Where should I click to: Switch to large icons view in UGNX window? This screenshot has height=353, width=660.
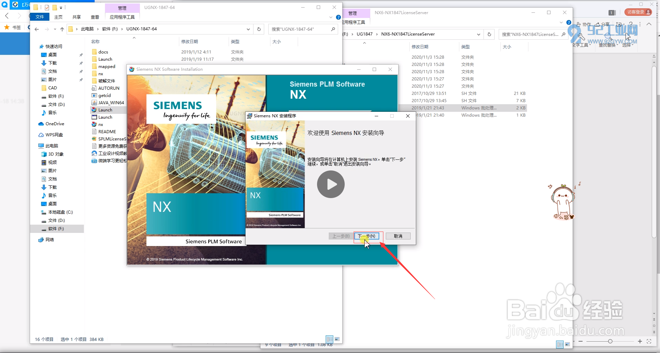click(337, 339)
